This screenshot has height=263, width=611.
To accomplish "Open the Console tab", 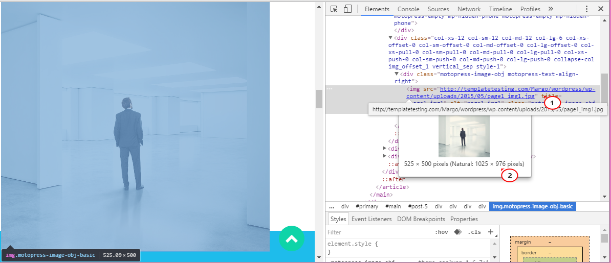I will [x=408, y=9].
